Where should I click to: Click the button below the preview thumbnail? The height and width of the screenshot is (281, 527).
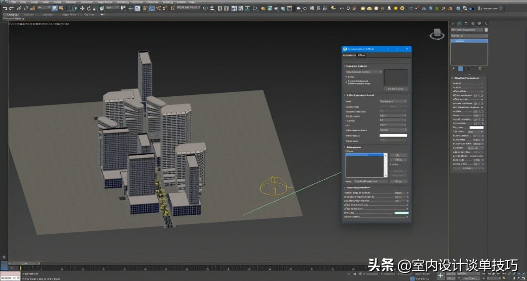pyautogui.click(x=396, y=89)
